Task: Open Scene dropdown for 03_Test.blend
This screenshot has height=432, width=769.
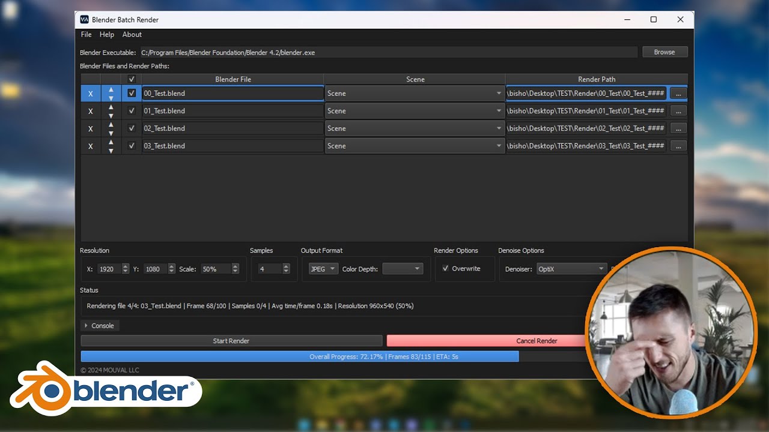Action: (415, 146)
